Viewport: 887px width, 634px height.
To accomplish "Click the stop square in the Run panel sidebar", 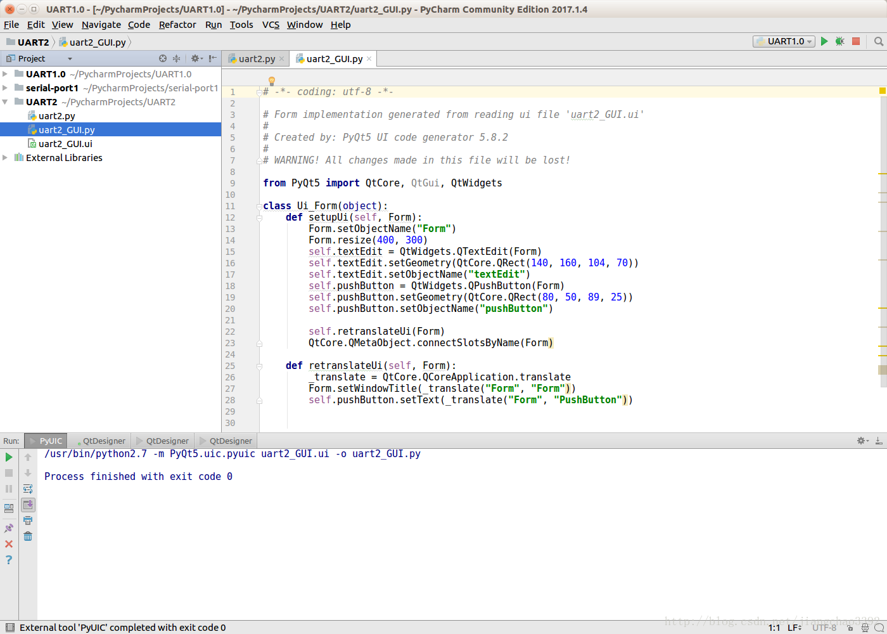I will [9, 473].
